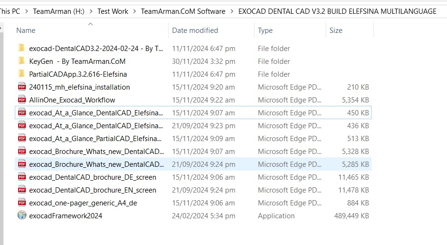Click PDF icon of 436 KB At_a_Glance_DentalCAD file

click(22, 125)
